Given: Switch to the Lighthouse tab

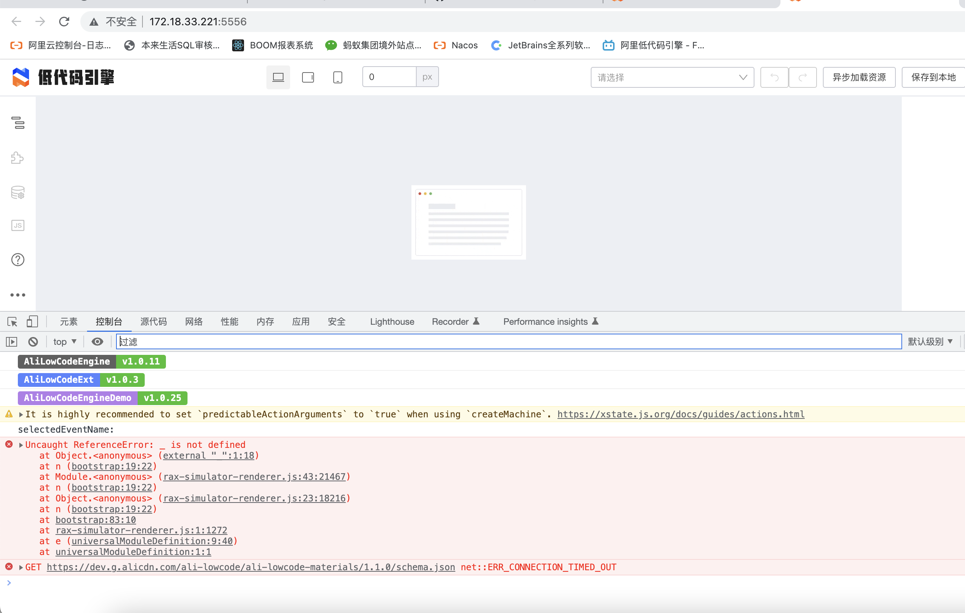Looking at the screenshot, I should tap(391, 321).
